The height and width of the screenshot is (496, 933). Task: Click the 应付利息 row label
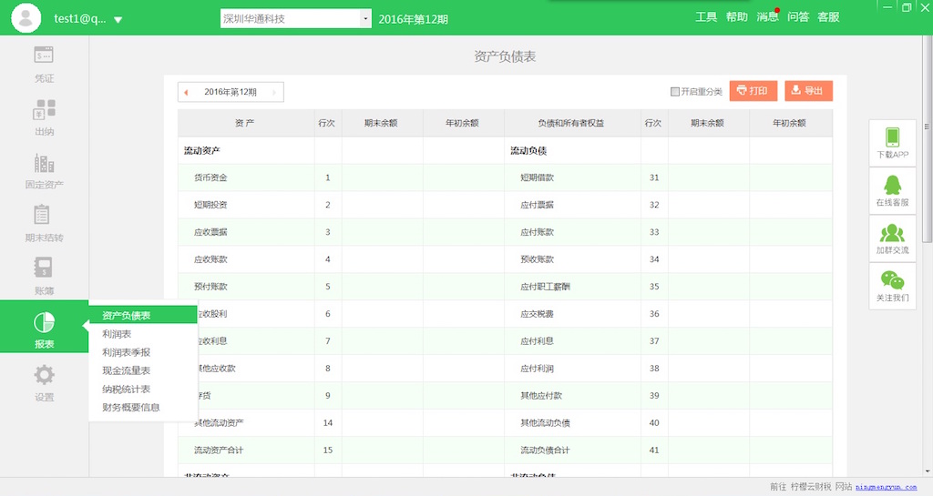tap(538, 341)
